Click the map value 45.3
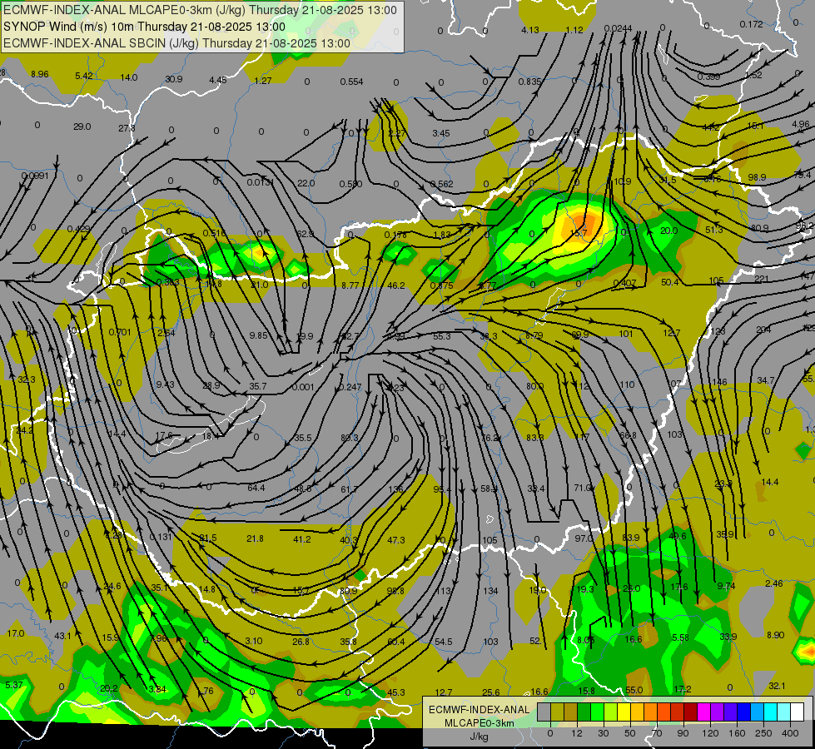This screenshot has height=749, width=815. click(396, 692)
